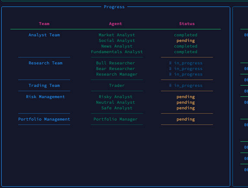
Task: Select News Analyst's 'completed' status
Action: click(186, 46)
